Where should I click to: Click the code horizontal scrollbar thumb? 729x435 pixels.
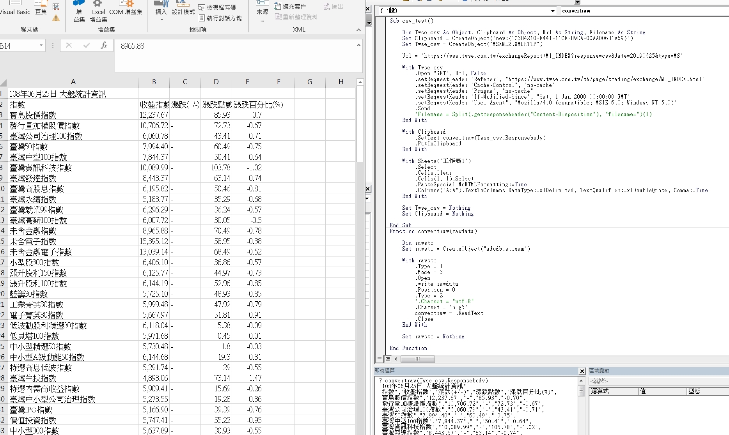[418, 359]
